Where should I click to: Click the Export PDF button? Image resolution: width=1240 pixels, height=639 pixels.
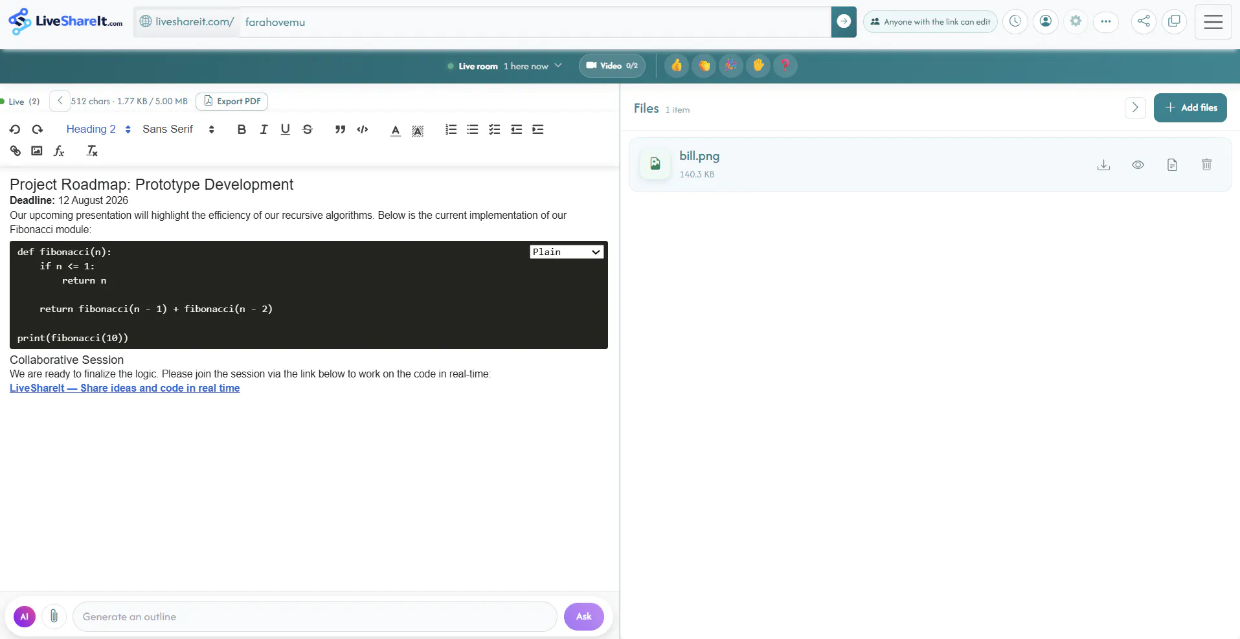pyautogui.click(x=232, y=102)
